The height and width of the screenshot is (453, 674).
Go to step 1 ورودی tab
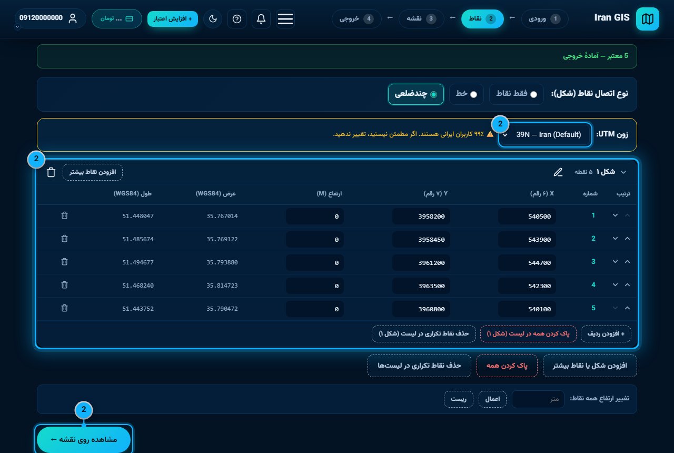(546, 19)
